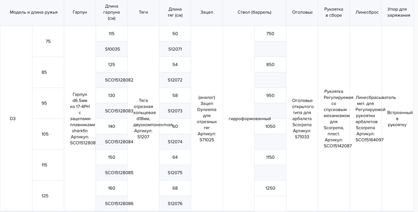Click the 'Модель и длина ружья' column header

pyautogui.click(x=33, y=12)
